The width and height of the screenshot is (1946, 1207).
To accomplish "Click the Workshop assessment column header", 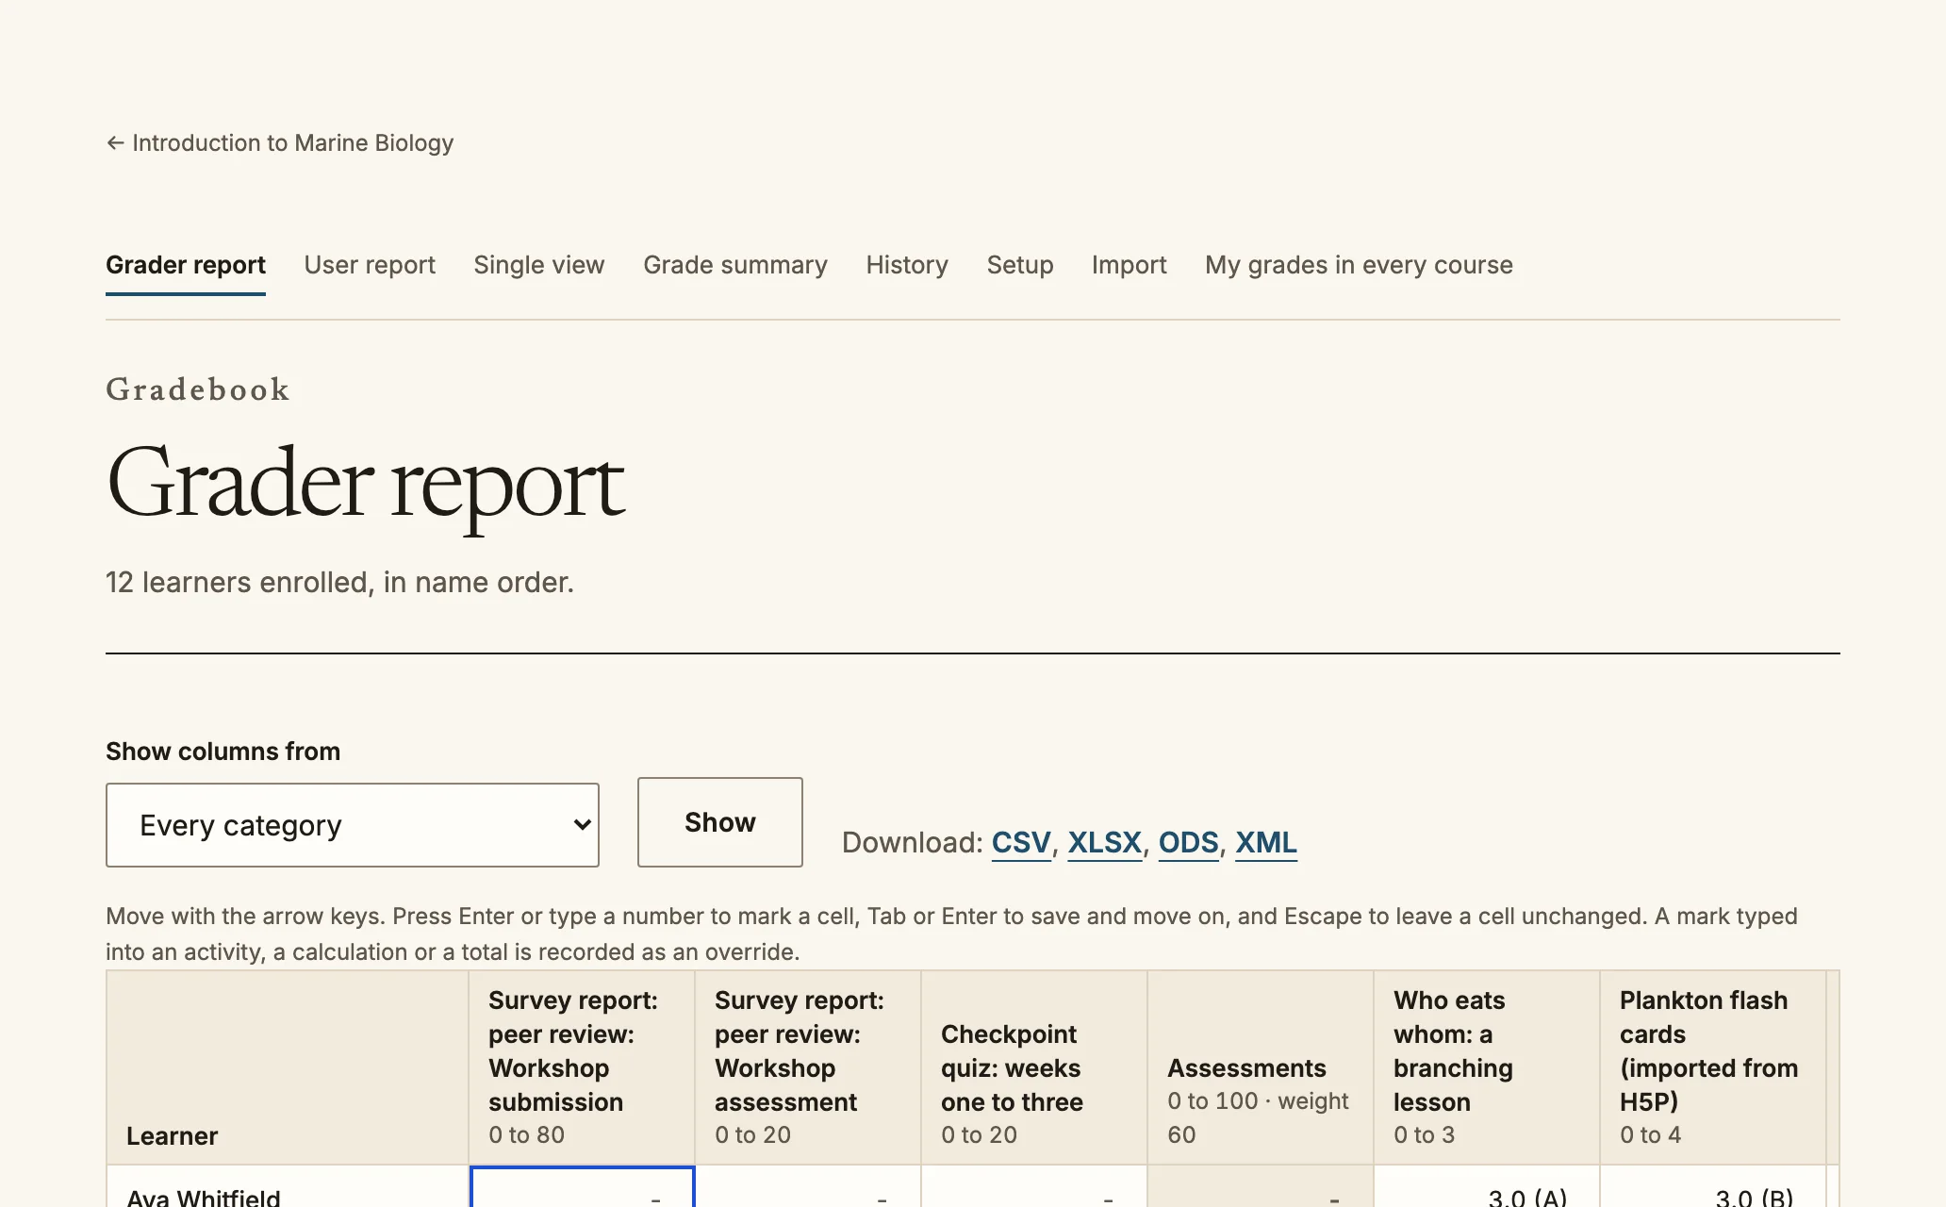I will click(x=808, y=1068).
